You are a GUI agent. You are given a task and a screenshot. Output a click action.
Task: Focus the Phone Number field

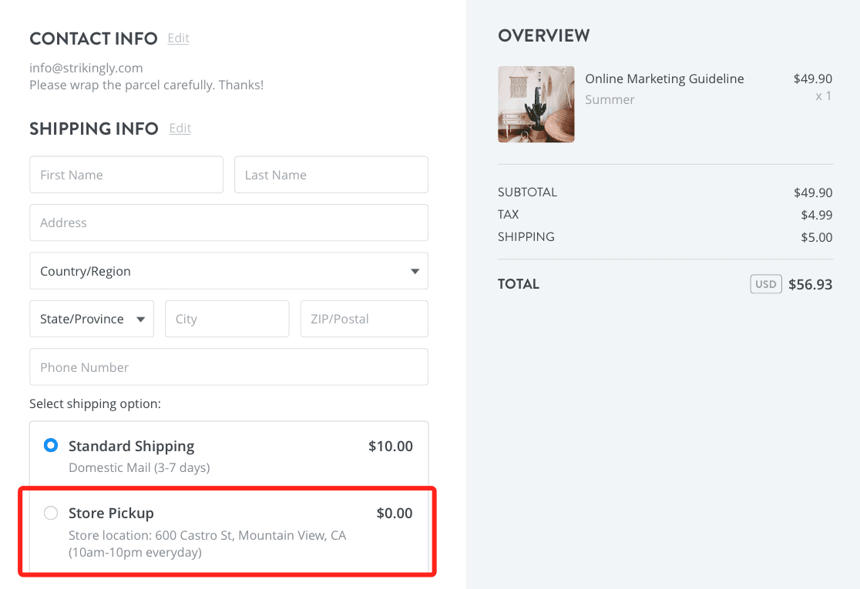pyautogui.click(x=228, y=367)
